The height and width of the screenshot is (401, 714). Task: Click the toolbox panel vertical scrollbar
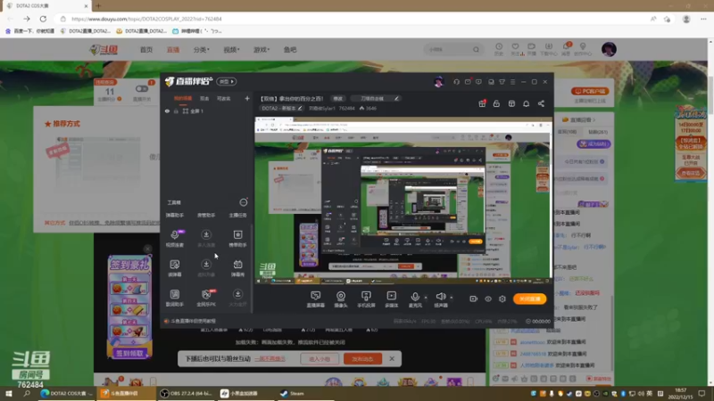252,268
